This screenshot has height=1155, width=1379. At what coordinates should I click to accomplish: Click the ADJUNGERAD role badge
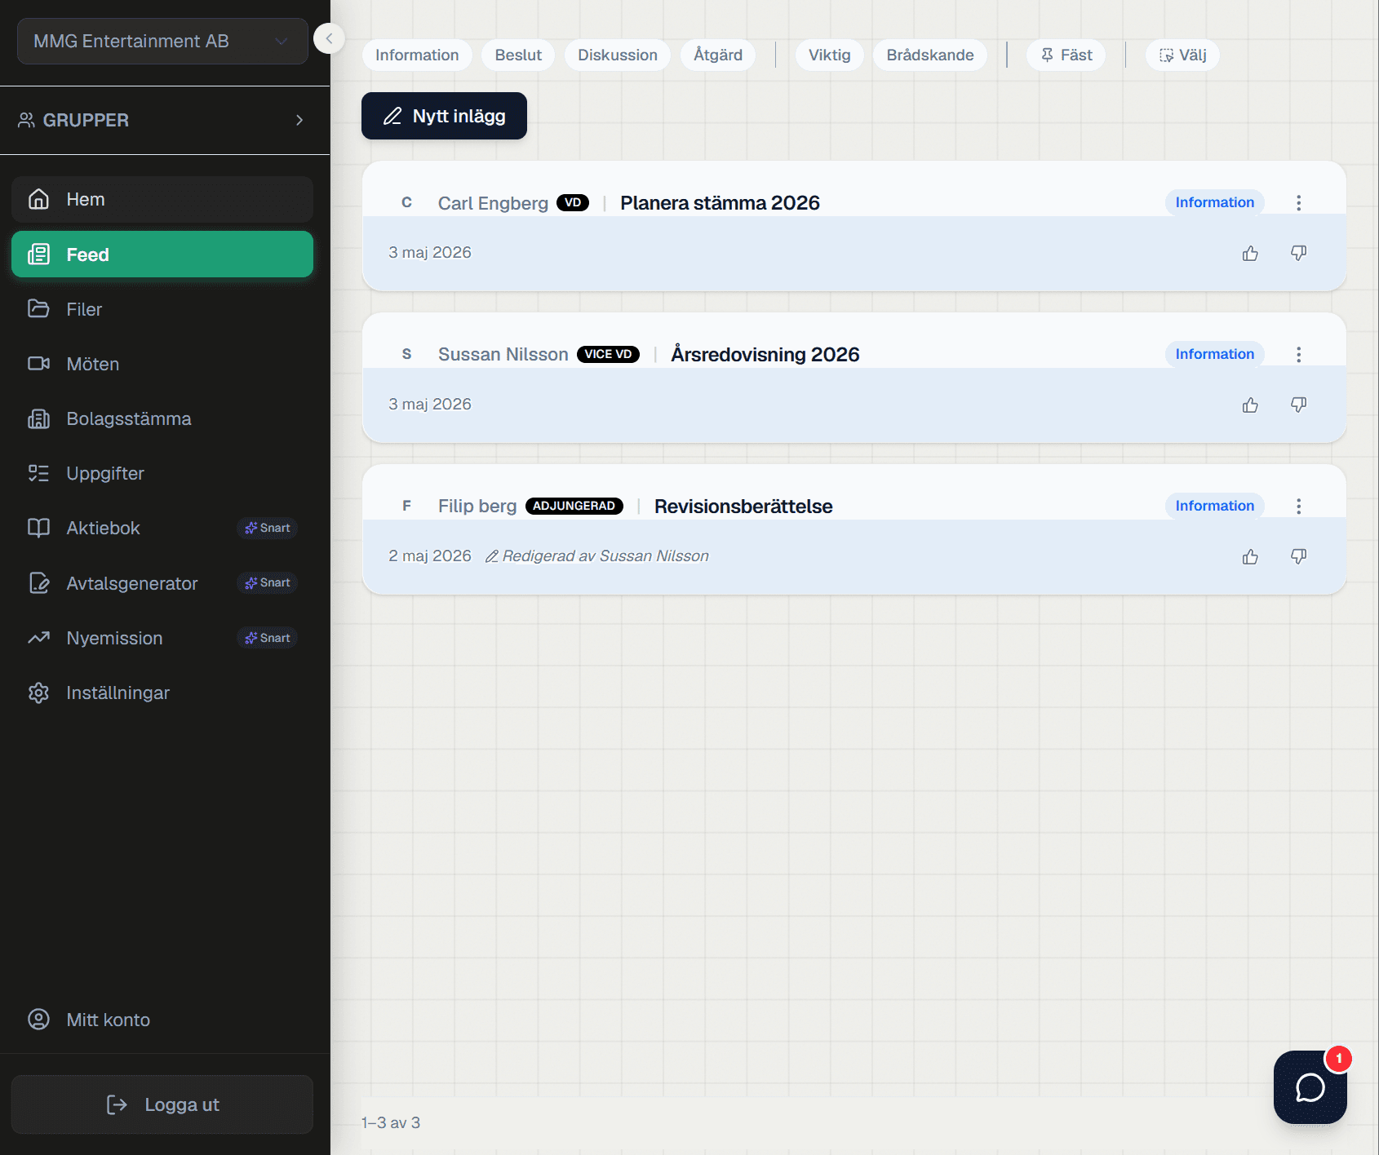(574, 506)
